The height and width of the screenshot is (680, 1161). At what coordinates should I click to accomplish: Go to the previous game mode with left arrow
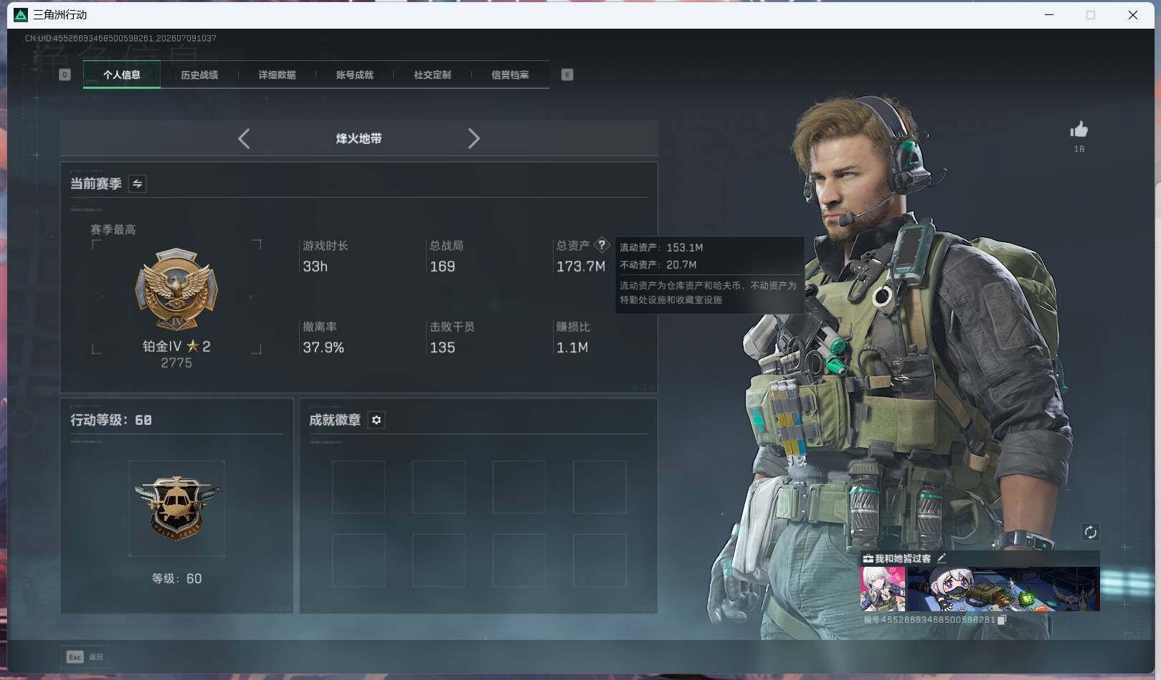[244, 138]
